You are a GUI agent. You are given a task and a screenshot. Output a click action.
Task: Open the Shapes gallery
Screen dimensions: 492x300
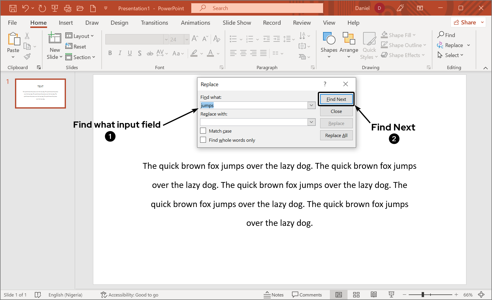[x=329, y=44]
